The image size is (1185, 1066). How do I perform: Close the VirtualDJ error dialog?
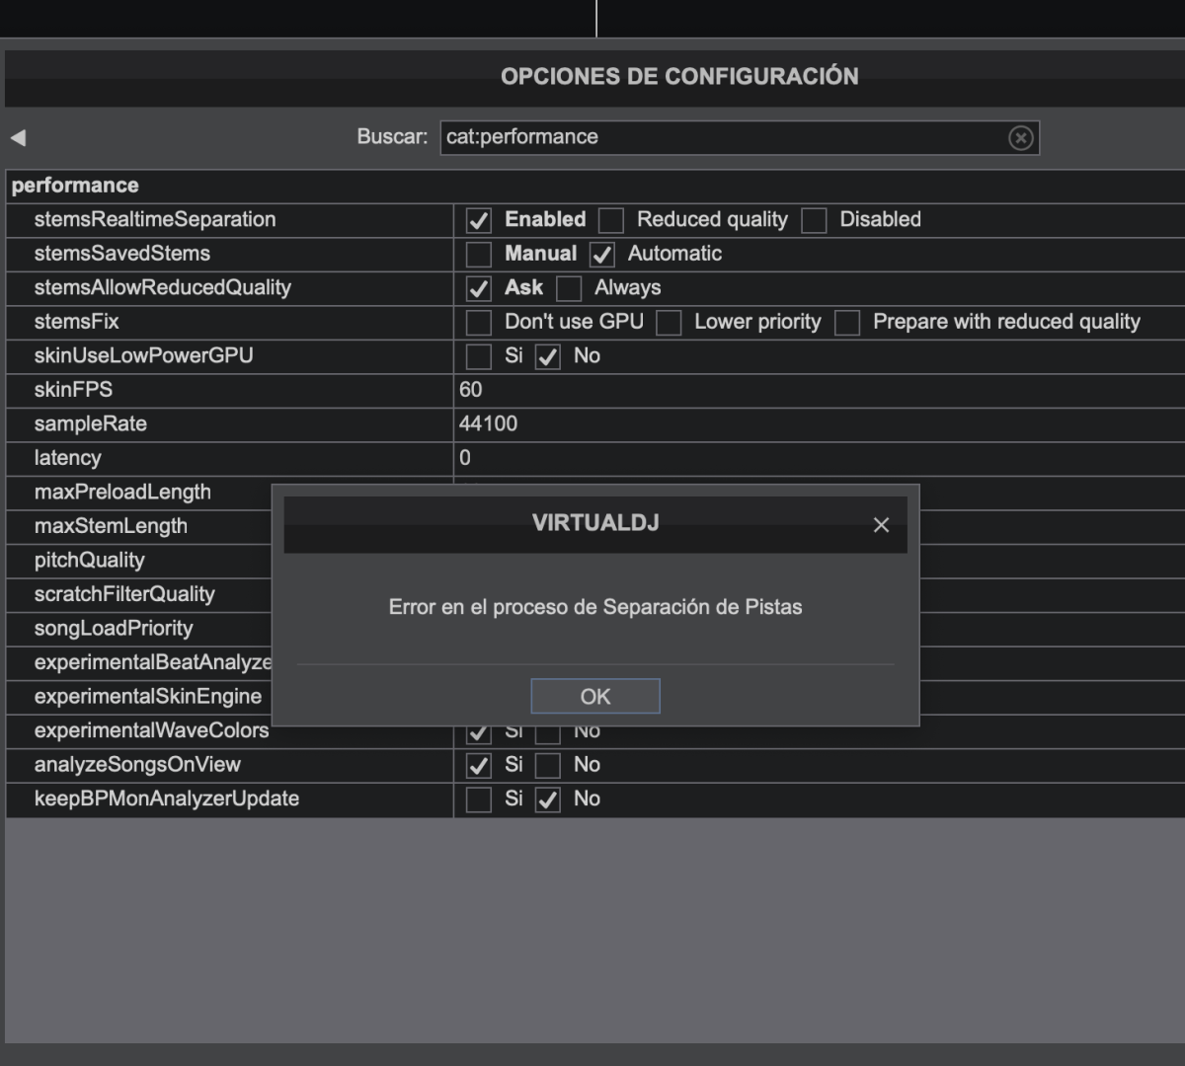click(x=881, y=525)
